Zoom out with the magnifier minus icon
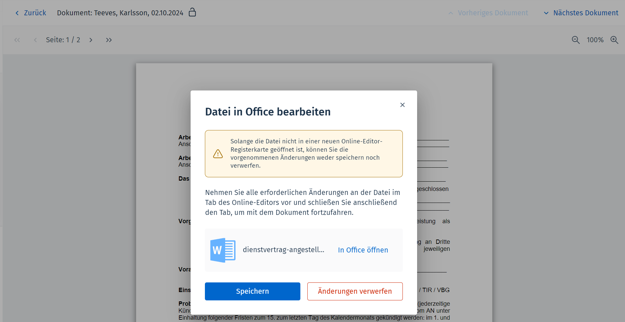Screen dimensions: 625x322 pos(576,40)
